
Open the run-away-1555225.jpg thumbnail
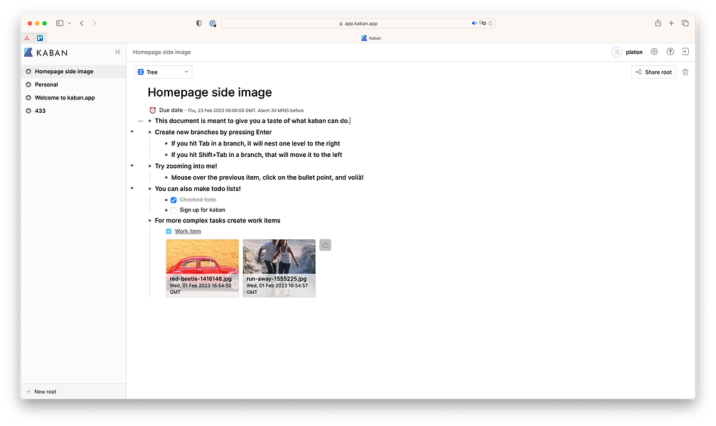tap(279, 268)
